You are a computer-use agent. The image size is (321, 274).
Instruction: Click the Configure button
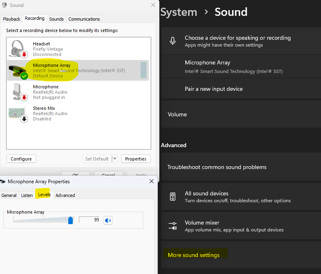pyautogui.click(x=21, y=159)
